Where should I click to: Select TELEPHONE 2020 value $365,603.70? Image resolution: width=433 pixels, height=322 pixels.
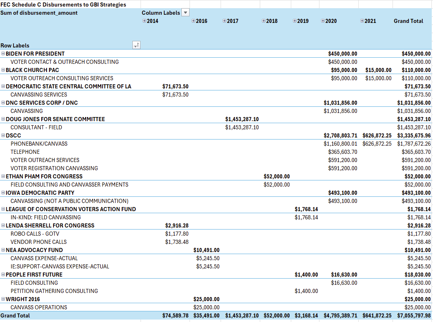coord(343,152)
